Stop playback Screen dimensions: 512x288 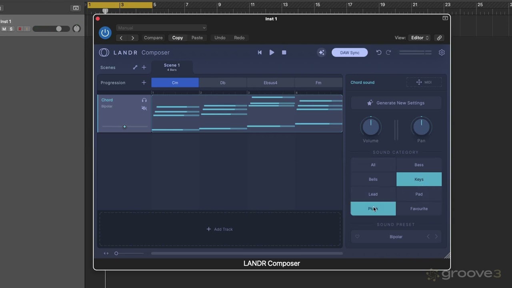click(x=284, y=52)
